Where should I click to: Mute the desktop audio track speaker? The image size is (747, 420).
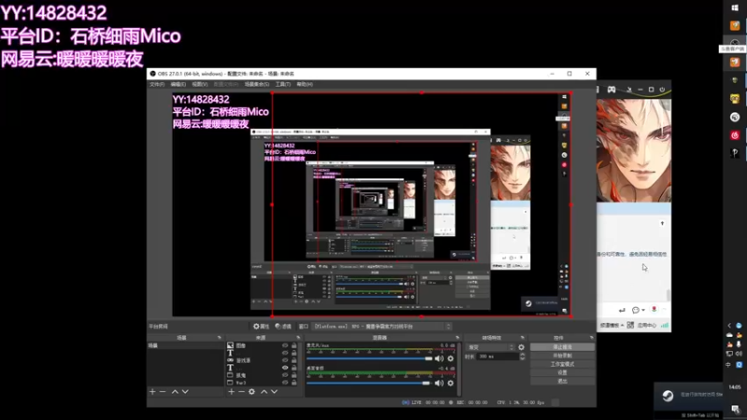point(439,383)
